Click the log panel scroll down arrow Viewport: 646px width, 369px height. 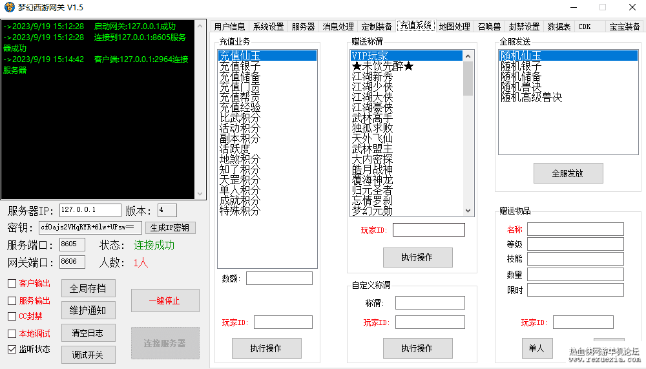(200, 193)
